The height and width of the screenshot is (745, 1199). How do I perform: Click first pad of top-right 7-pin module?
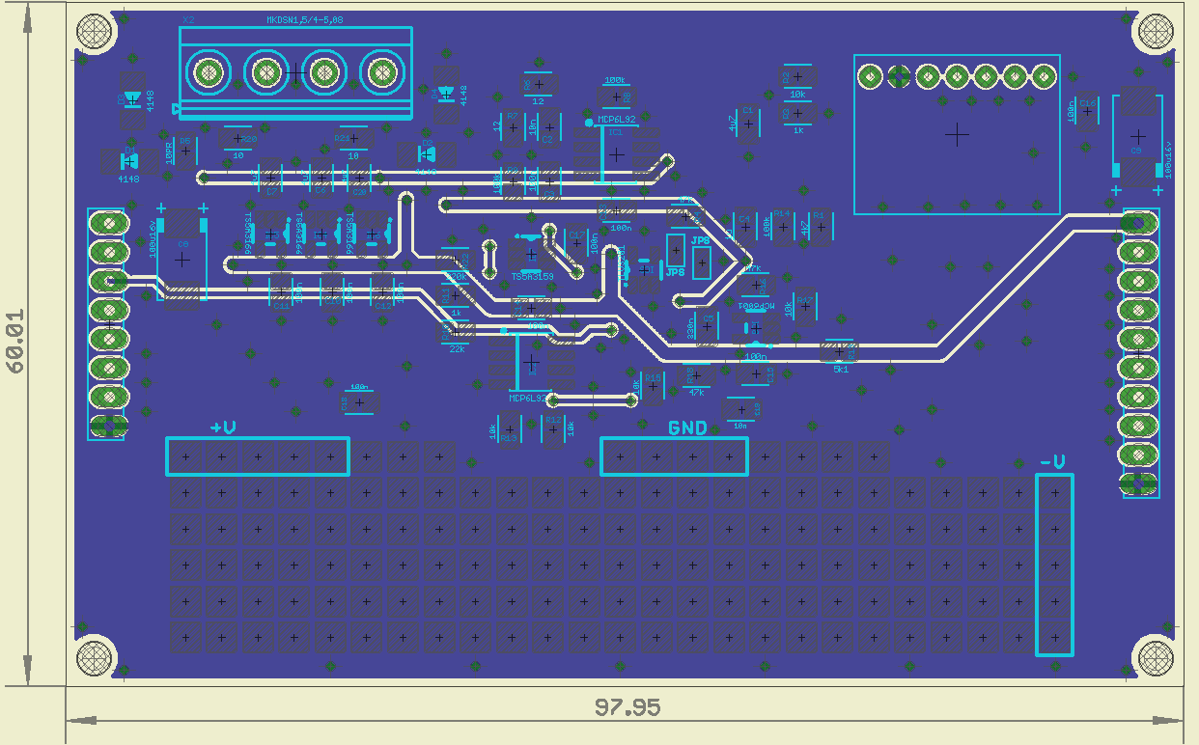point(870,75)
